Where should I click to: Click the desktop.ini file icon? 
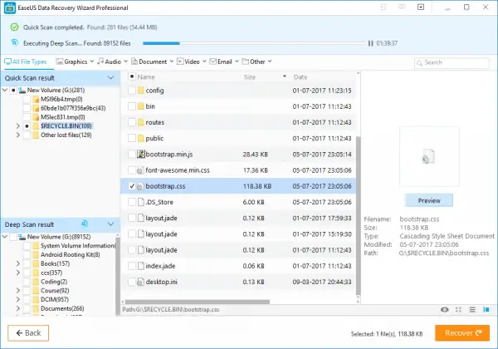click(x=140, y=282)
